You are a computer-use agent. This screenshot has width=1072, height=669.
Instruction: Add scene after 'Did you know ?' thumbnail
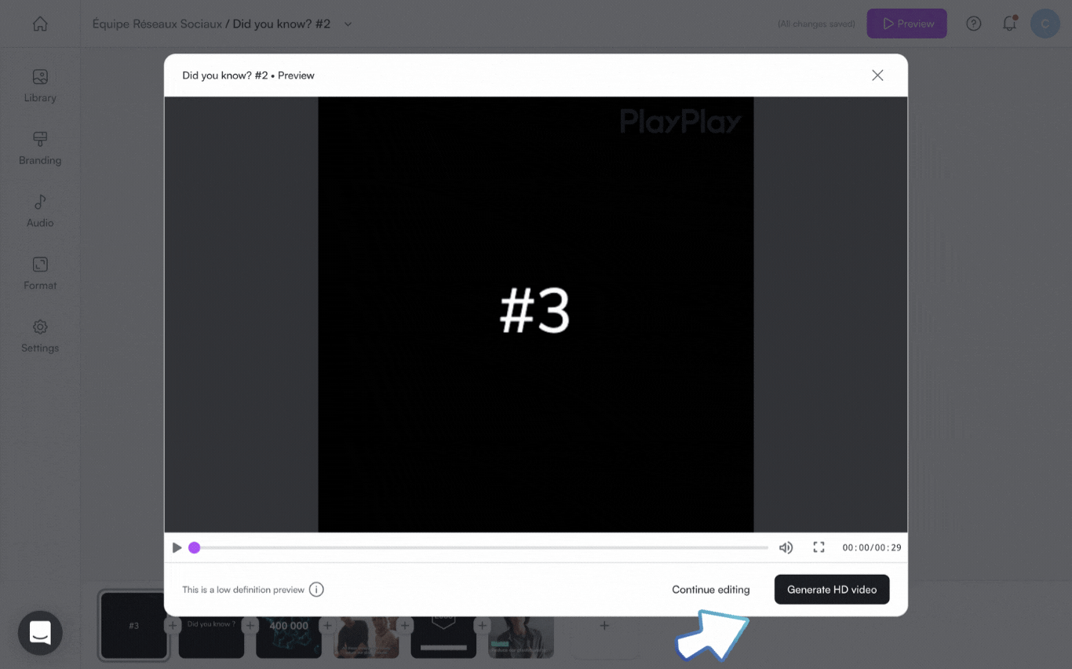pos(250,626)
